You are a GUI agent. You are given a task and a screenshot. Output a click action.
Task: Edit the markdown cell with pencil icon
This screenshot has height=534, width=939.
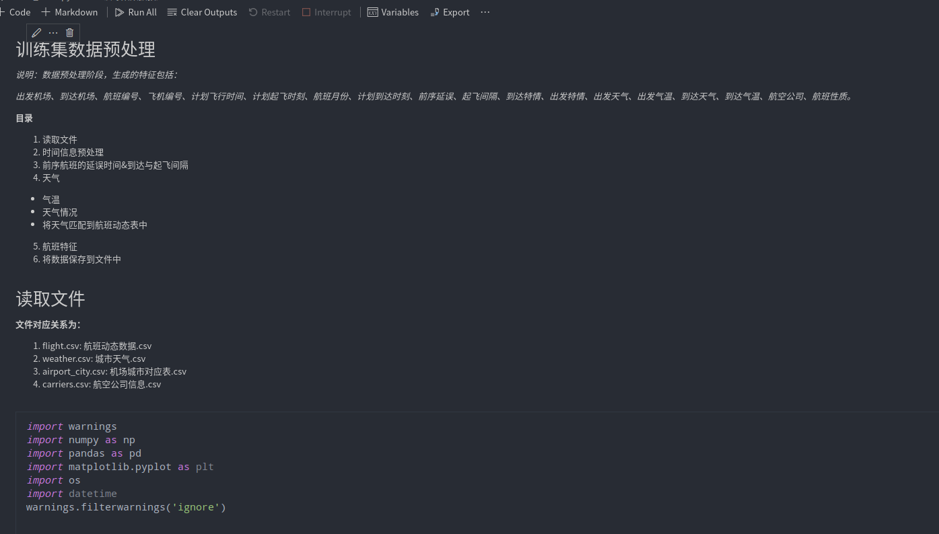[36, 33]
